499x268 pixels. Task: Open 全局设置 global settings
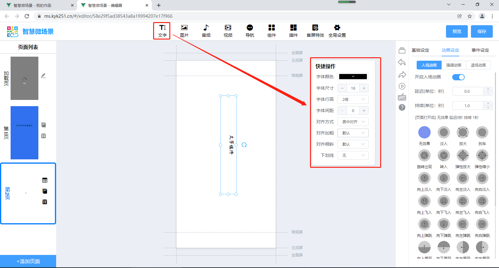click(x=337, y=31)
